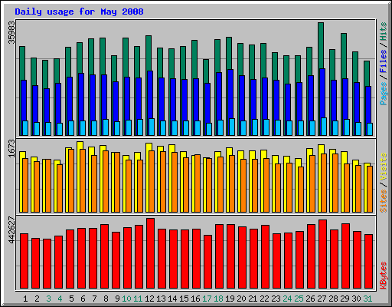The height and width of the screenshot is (307, 392).
Task: Select day label 29 on the x-axis
Action: point(345,299)
